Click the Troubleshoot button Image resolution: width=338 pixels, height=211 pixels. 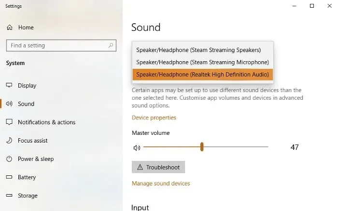158,167
